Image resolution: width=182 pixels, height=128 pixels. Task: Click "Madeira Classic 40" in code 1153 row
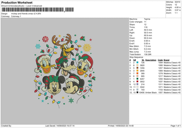172,90
